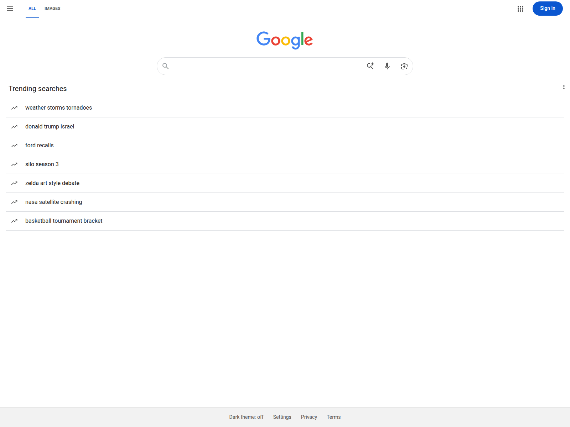Open the Terms footer link
Viewport: 570px width, 427px height.
pos(333,417)
